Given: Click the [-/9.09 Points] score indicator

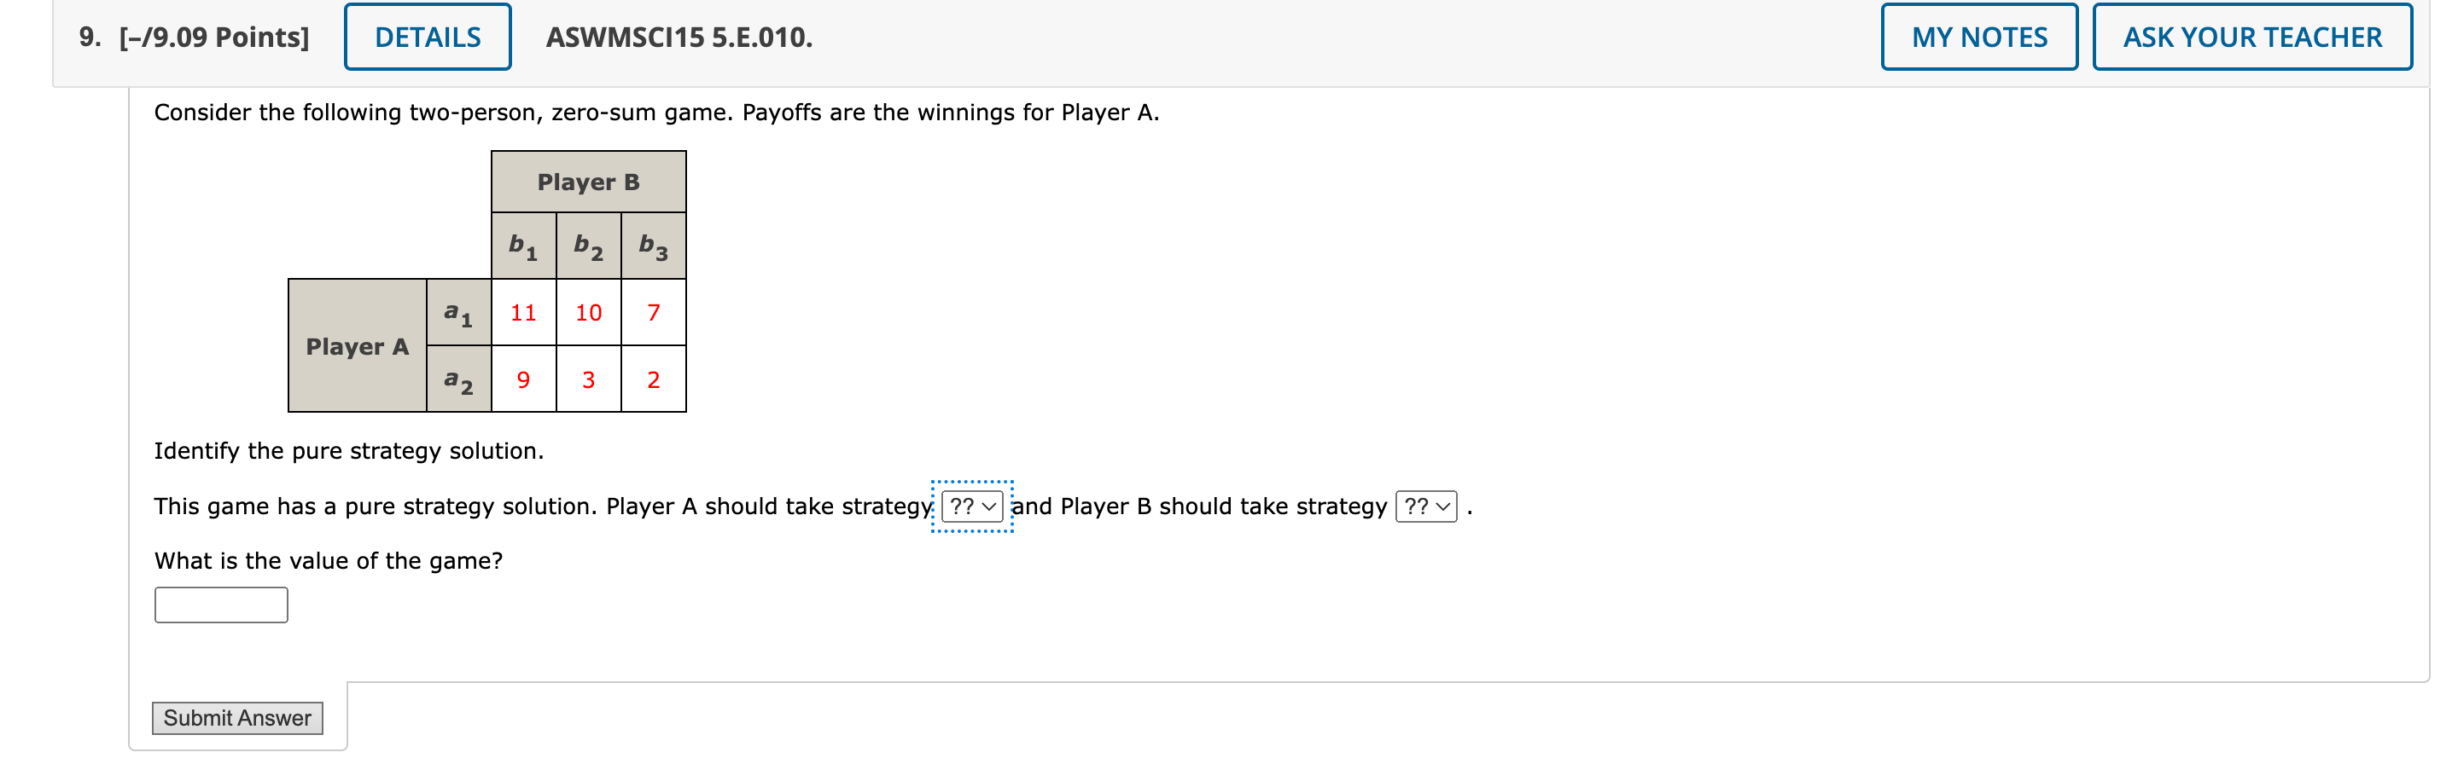Looking at the screenshot, I should click(x=212, y=38).
